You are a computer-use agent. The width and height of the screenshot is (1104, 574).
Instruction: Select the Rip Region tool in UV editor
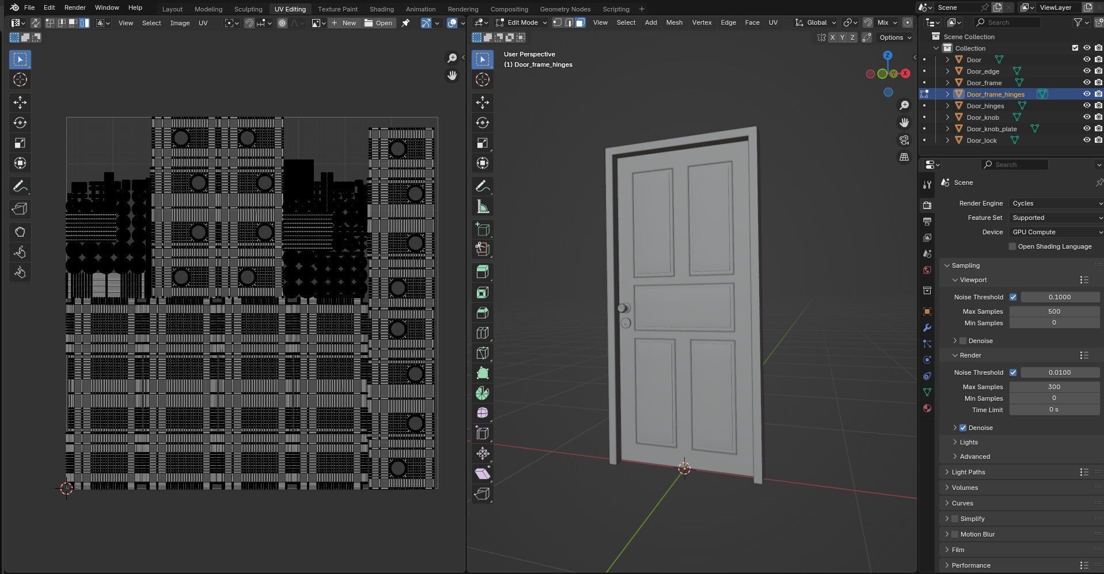point(20,209)
